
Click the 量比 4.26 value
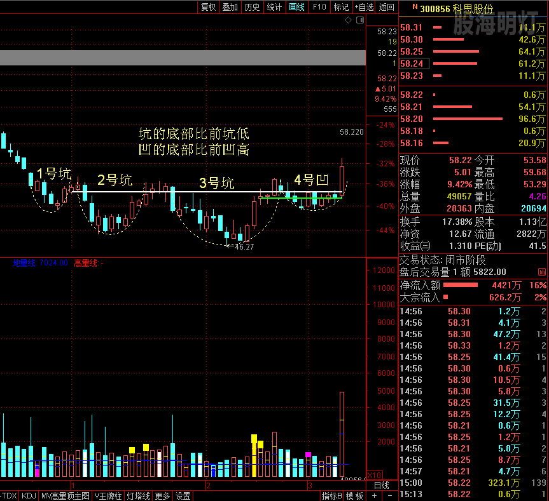point(538,196)
